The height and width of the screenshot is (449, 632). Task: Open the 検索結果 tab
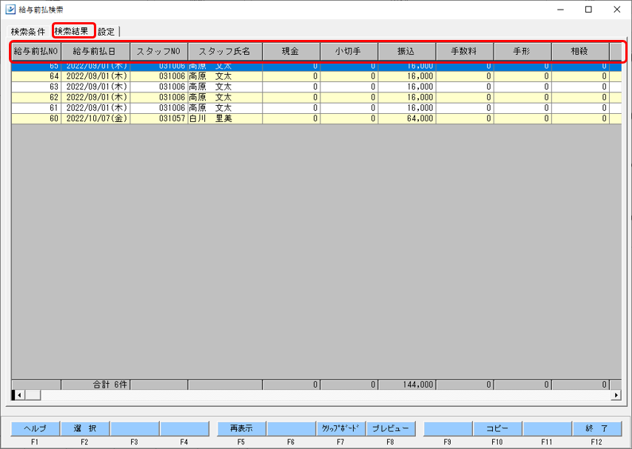(72, 31)
